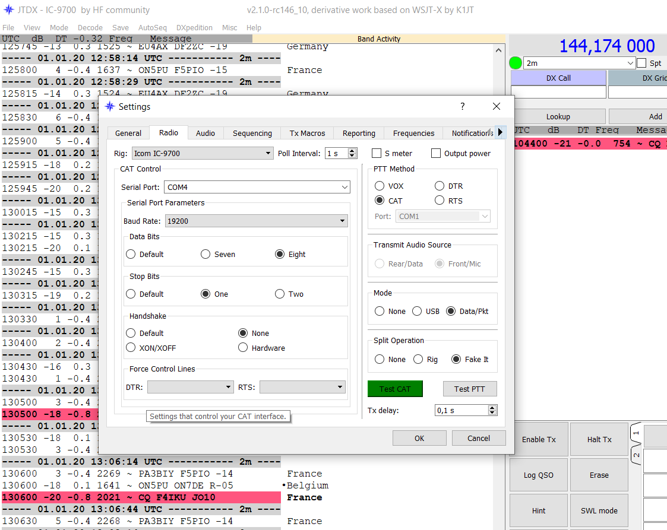The width and height of the screenshot is (667, 530).
Task: Select the vertical tab 1 in main window
Action: [636, 433]
